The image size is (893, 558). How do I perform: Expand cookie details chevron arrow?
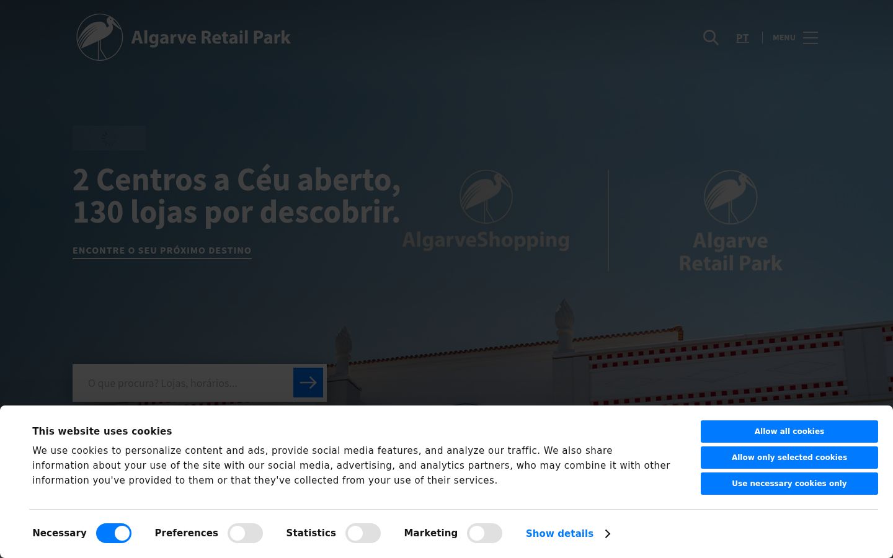click(x=608, y=534)
